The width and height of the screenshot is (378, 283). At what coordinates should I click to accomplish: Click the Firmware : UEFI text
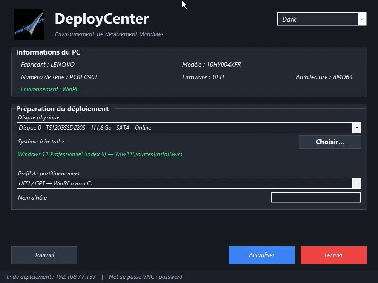click(x=203, y=77)
